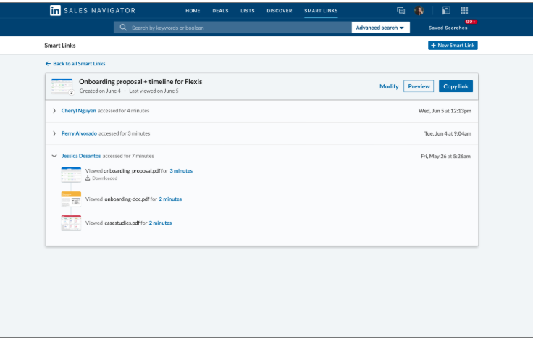Click the Last viewed on June 5 text
Screen dimensions: 533x340
click(x=154, y=91)
